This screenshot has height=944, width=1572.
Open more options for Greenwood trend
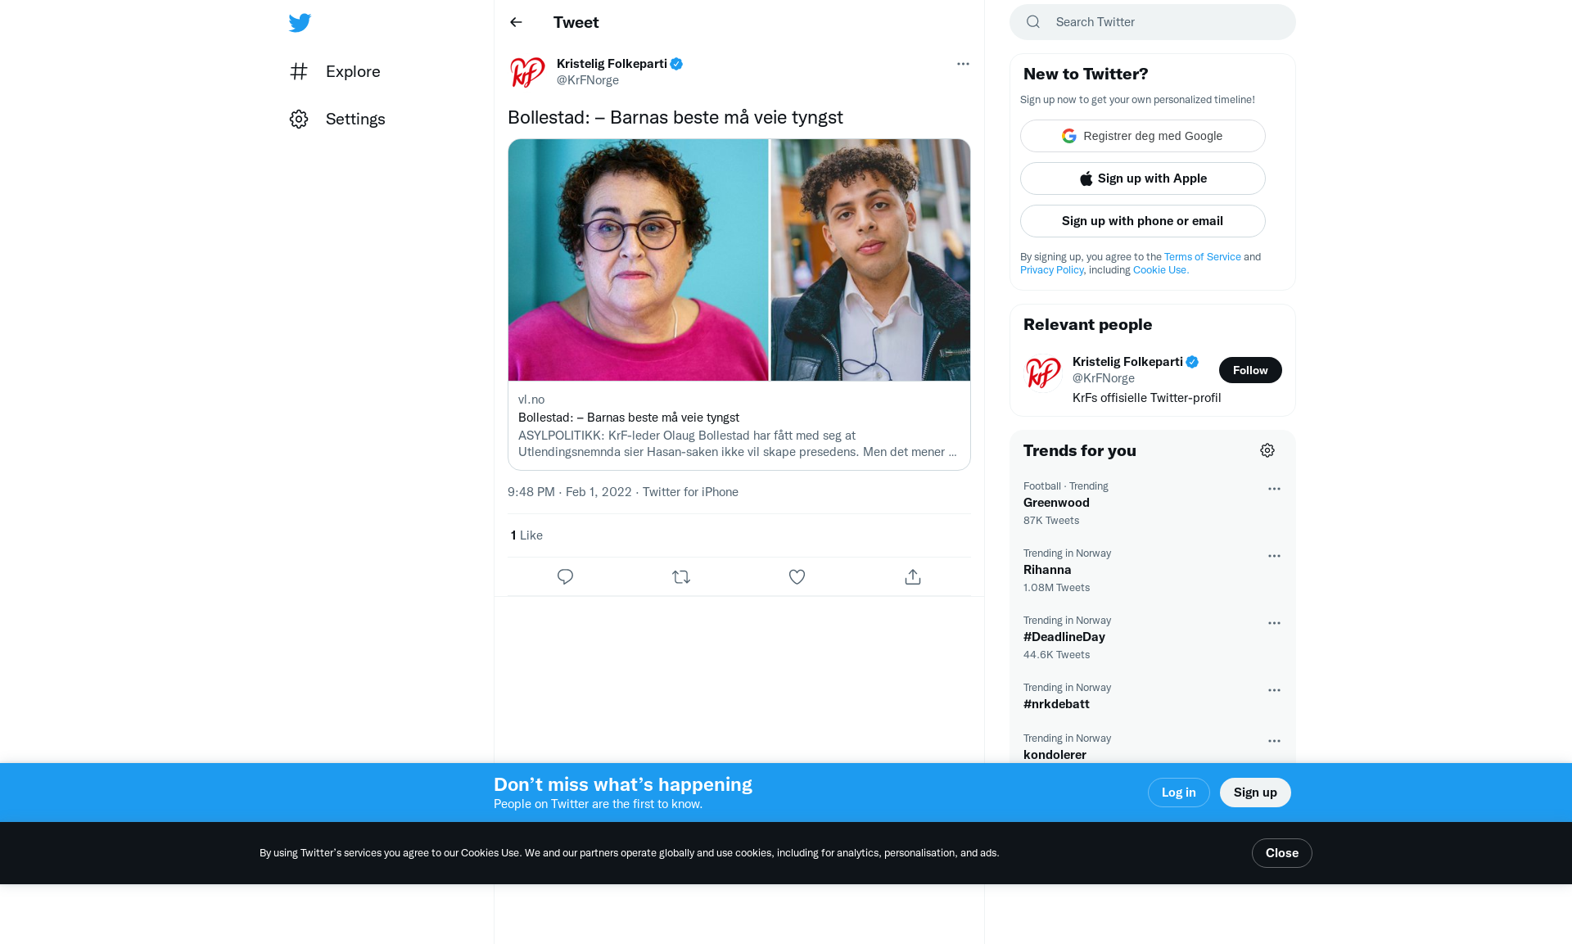(x=1274, y=489)
